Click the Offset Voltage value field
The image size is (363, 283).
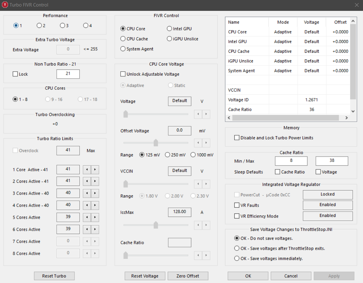(180, 131)
